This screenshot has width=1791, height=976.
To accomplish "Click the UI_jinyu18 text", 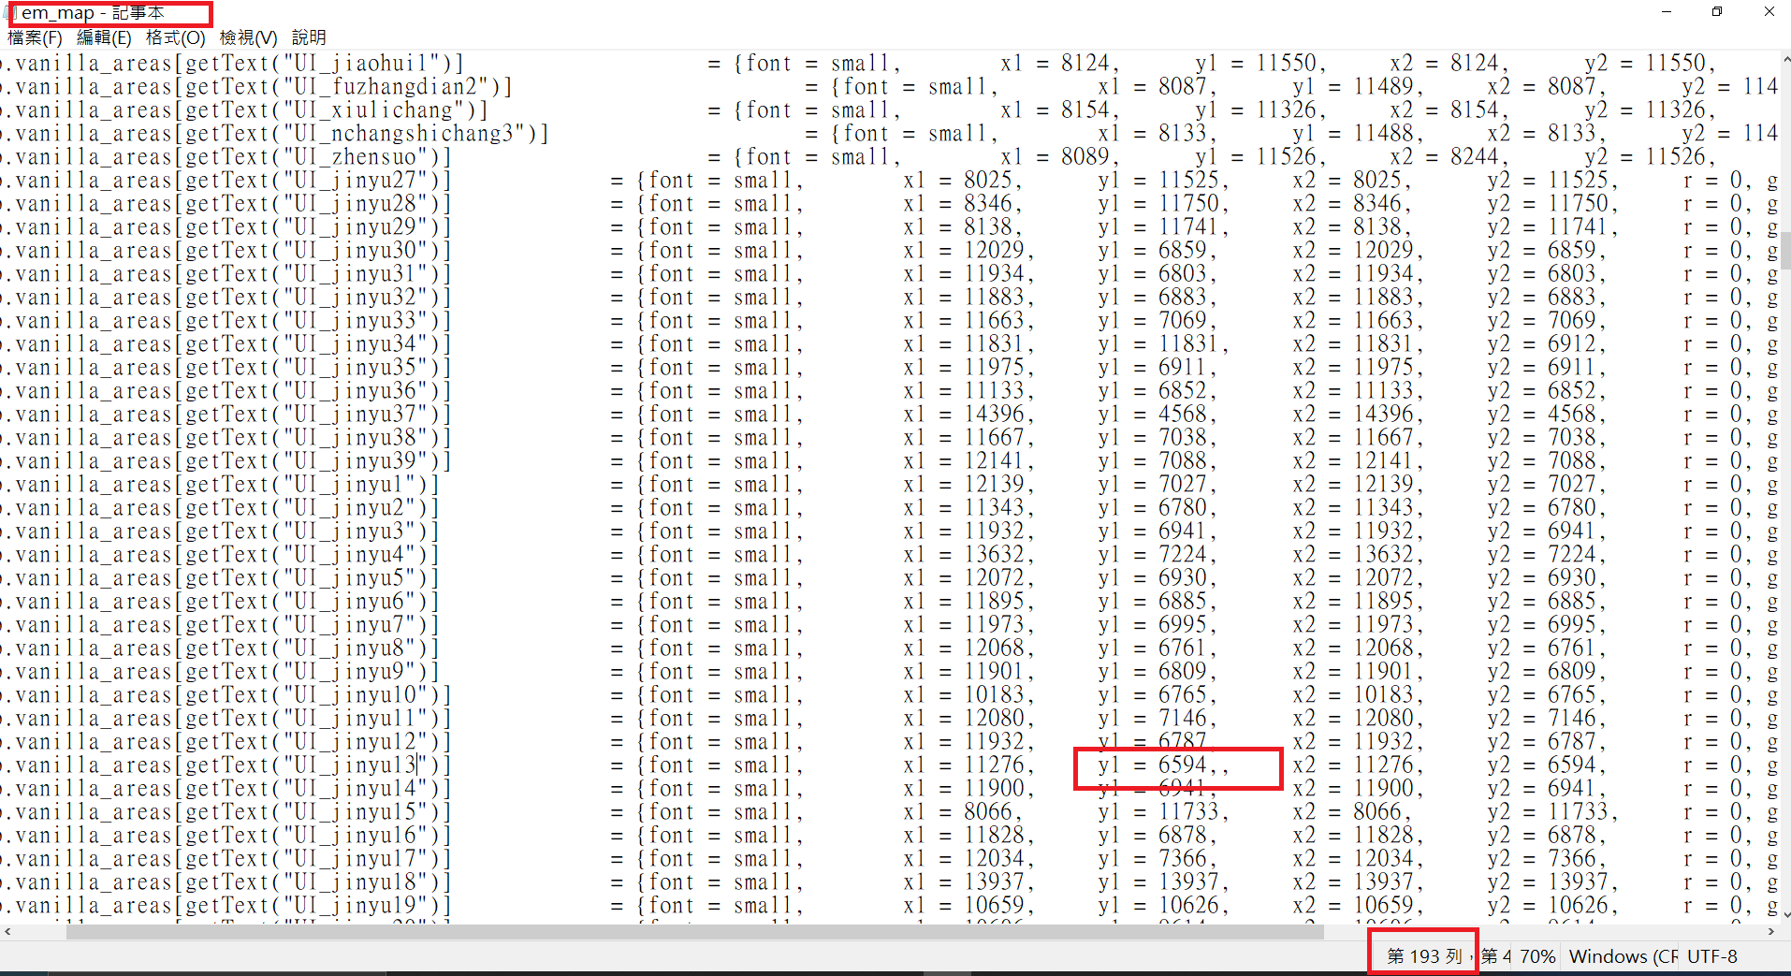I will pos(356,882).
